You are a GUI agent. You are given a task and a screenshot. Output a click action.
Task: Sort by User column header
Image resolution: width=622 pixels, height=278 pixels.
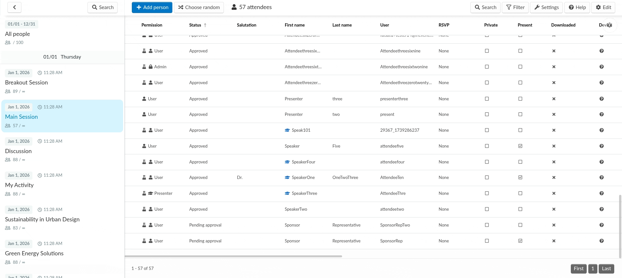point(385,25)
